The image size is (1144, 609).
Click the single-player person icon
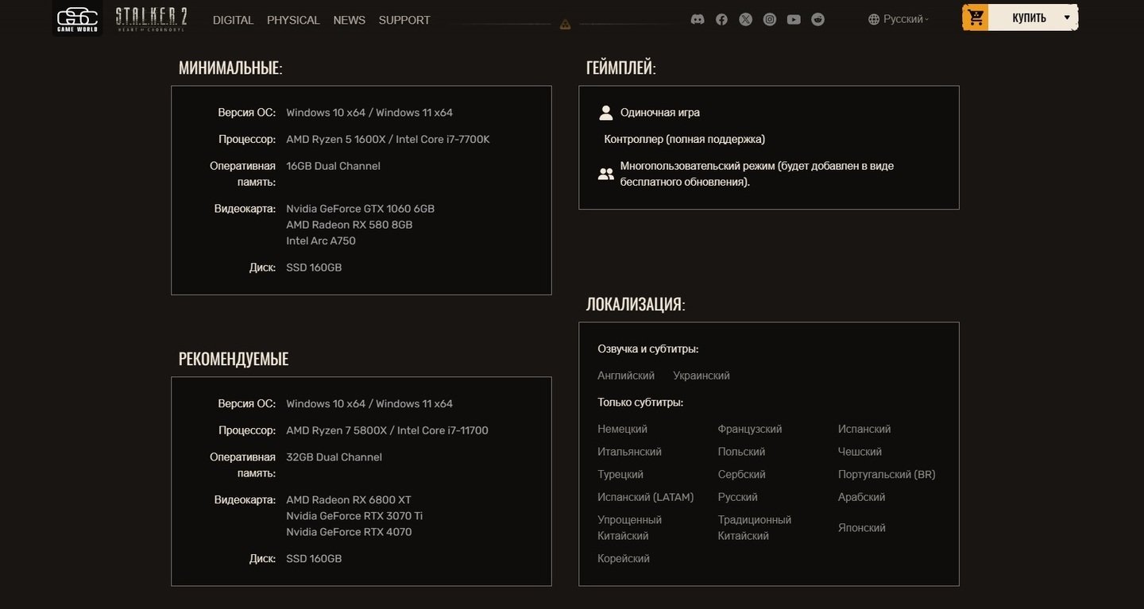pyautogui.click(x=606, y=113)
